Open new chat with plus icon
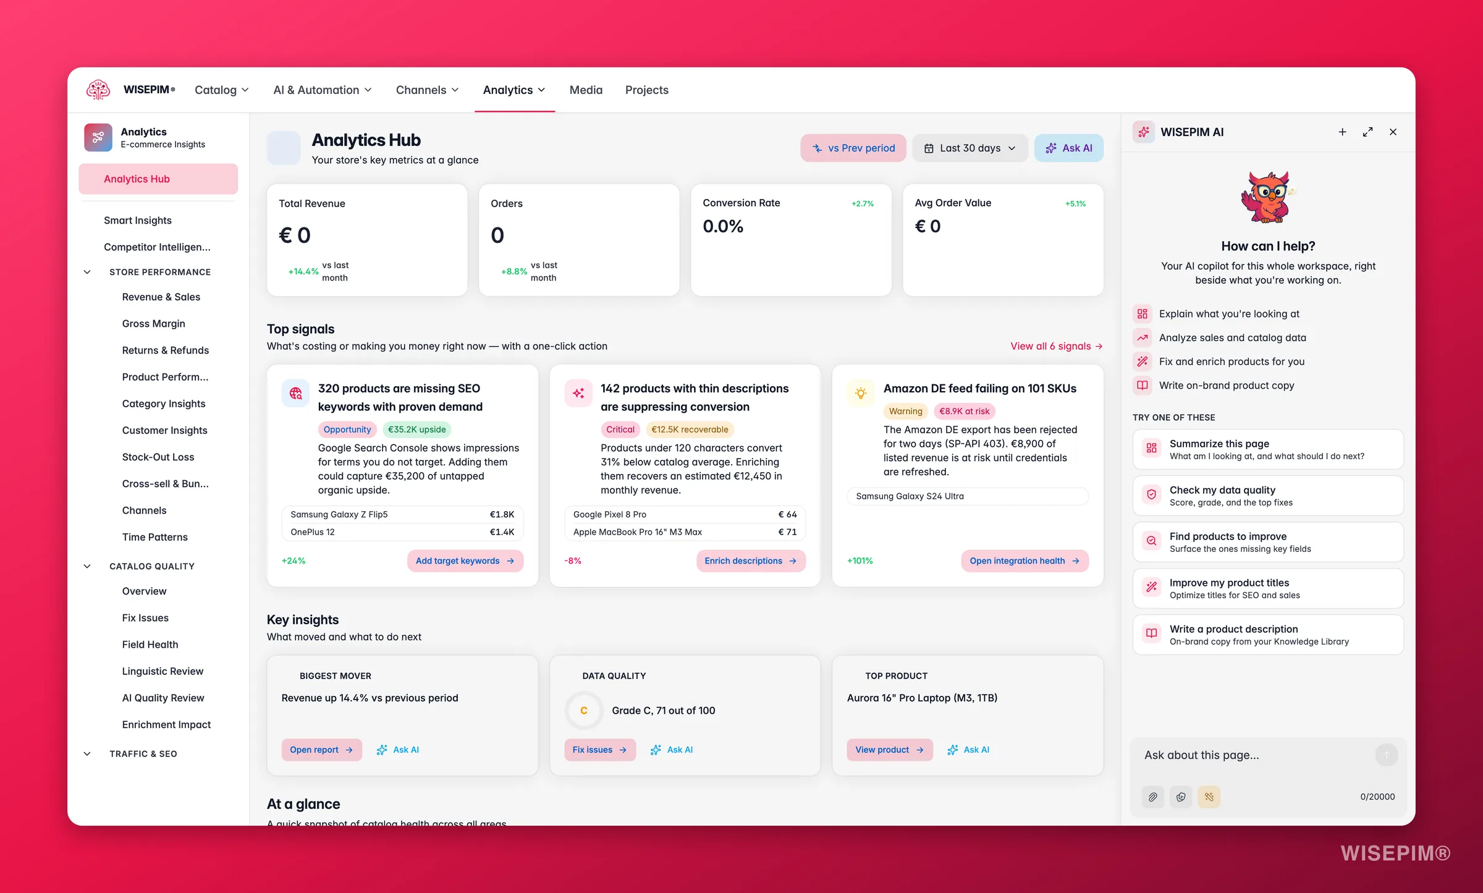This screenshot has height=893, width=1483. tap(1342, 132)
